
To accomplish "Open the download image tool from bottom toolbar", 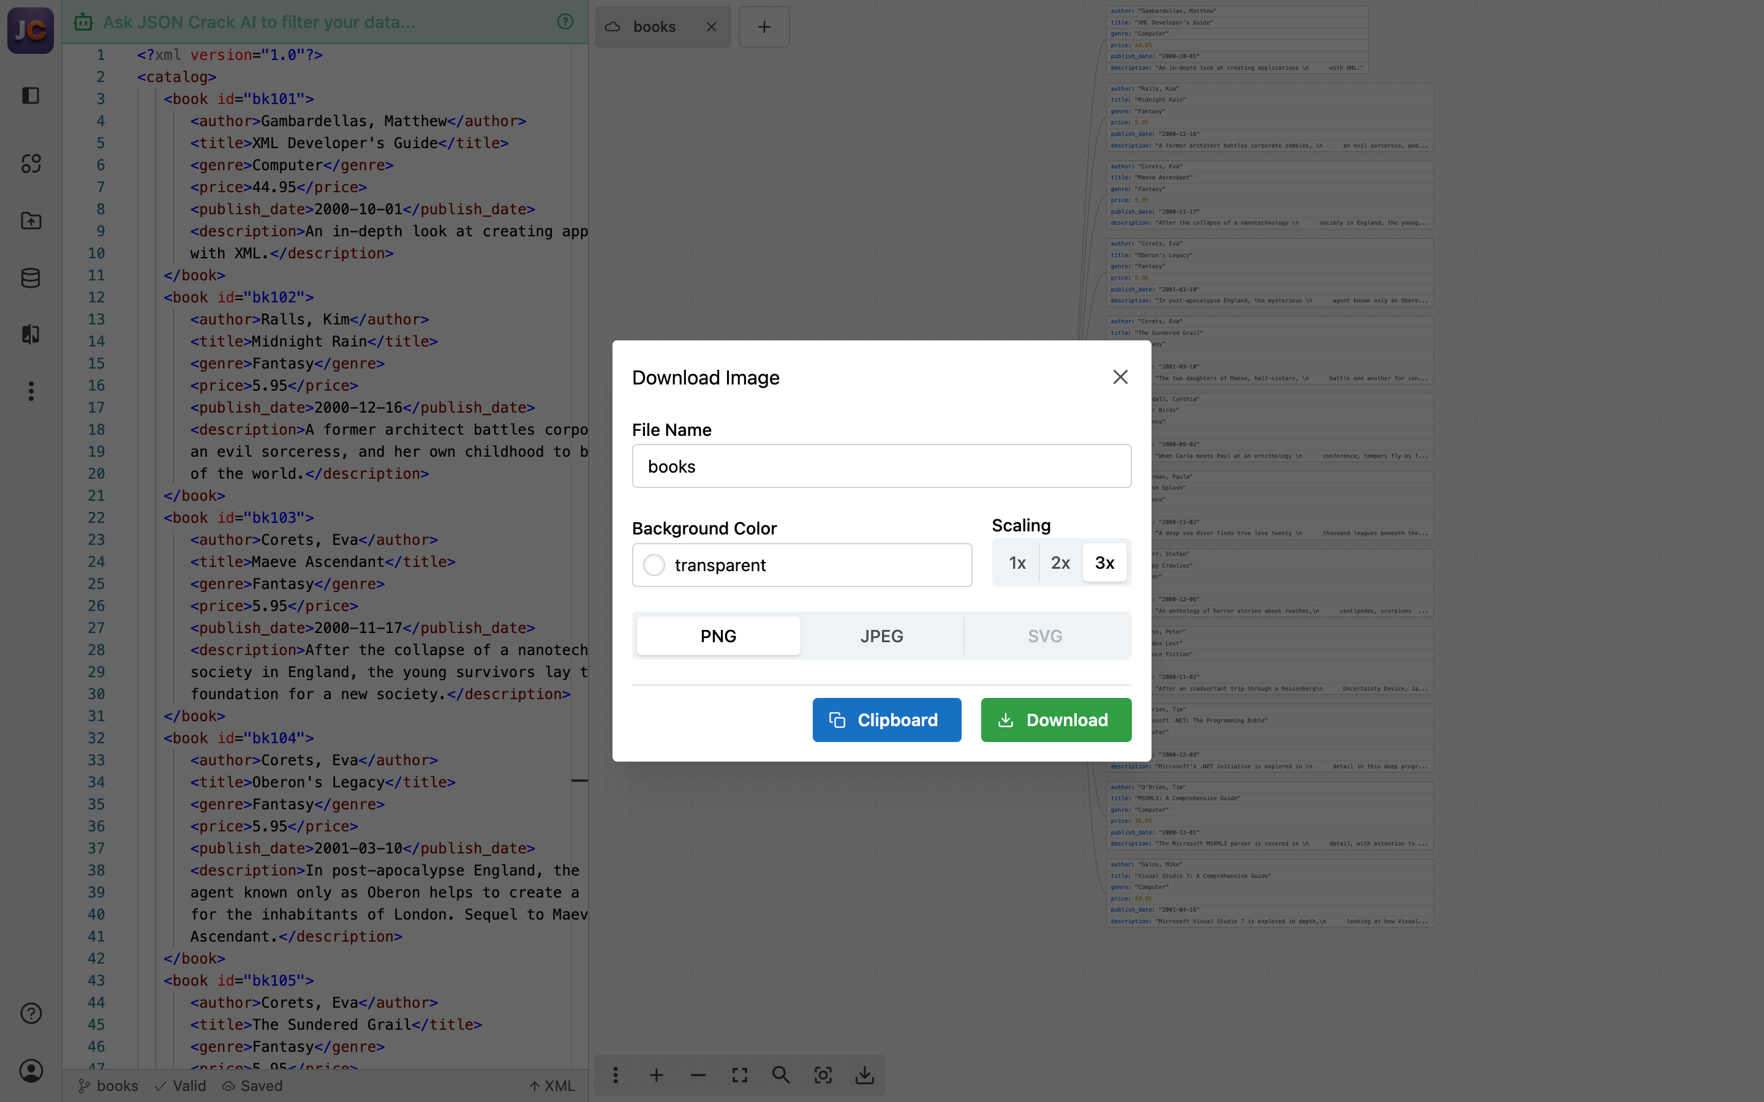I will pos(864,1075).
